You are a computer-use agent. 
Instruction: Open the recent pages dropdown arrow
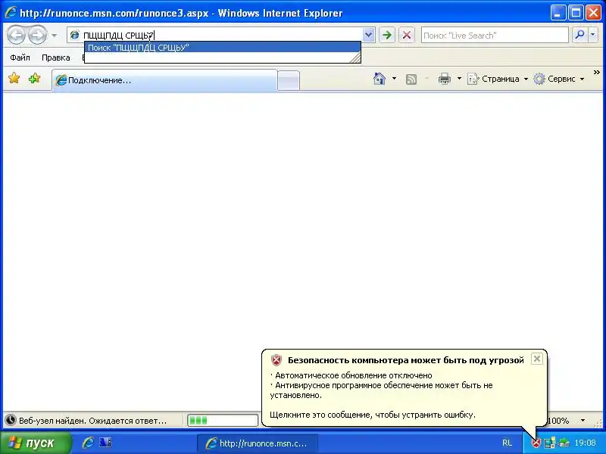tap(54, 36)
